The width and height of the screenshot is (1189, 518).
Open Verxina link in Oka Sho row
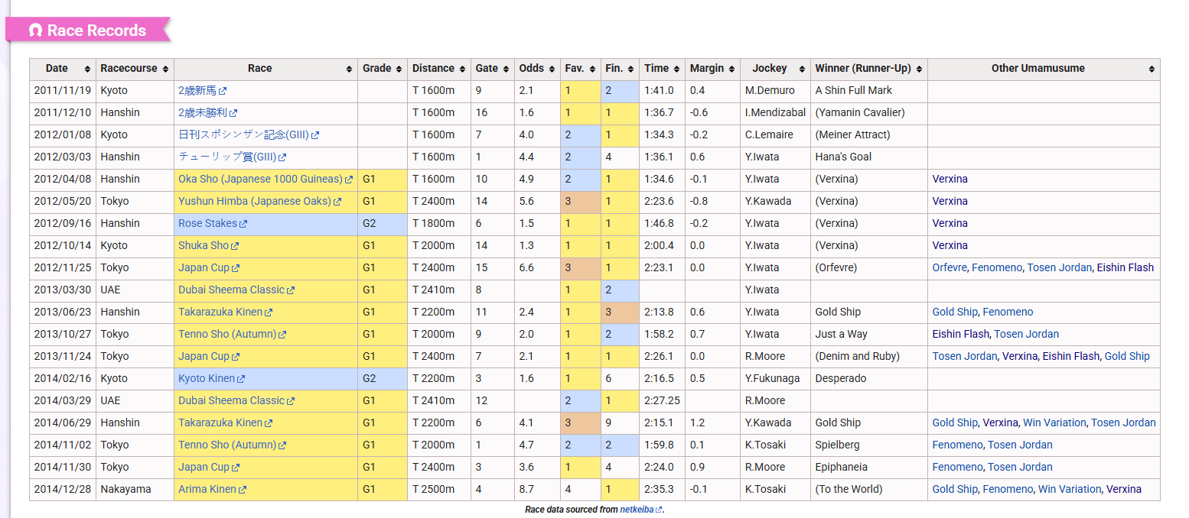[x=950, y=179]
